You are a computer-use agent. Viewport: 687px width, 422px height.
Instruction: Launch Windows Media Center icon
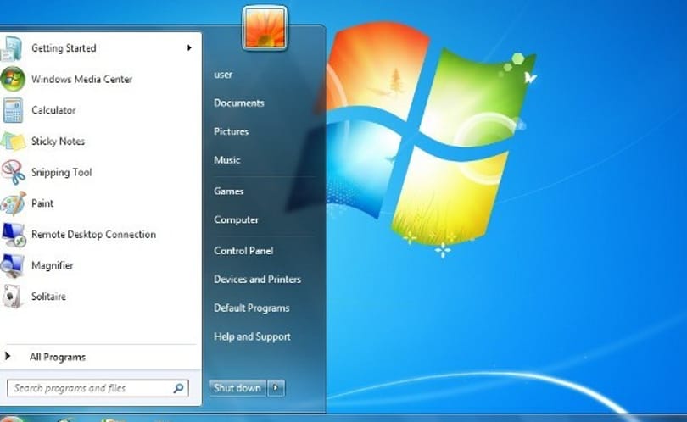12,80
